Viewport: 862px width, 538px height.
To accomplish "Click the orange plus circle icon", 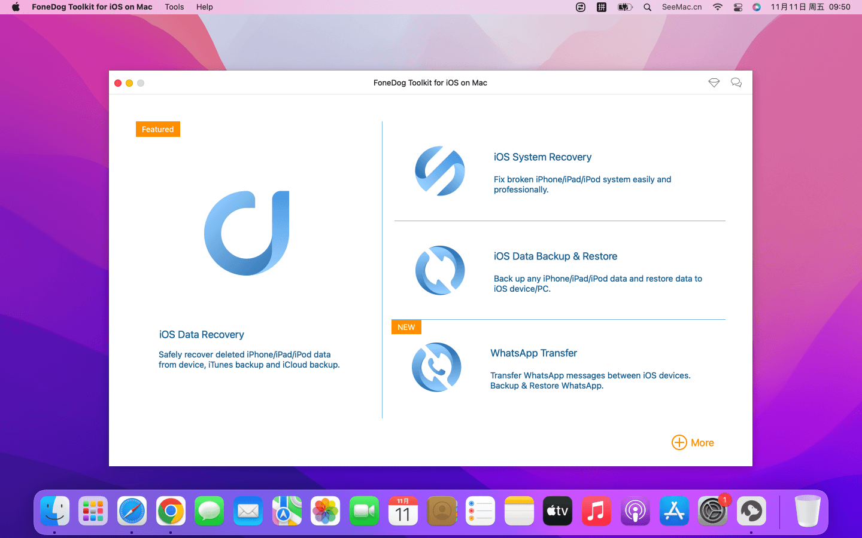I will [679, 442].
